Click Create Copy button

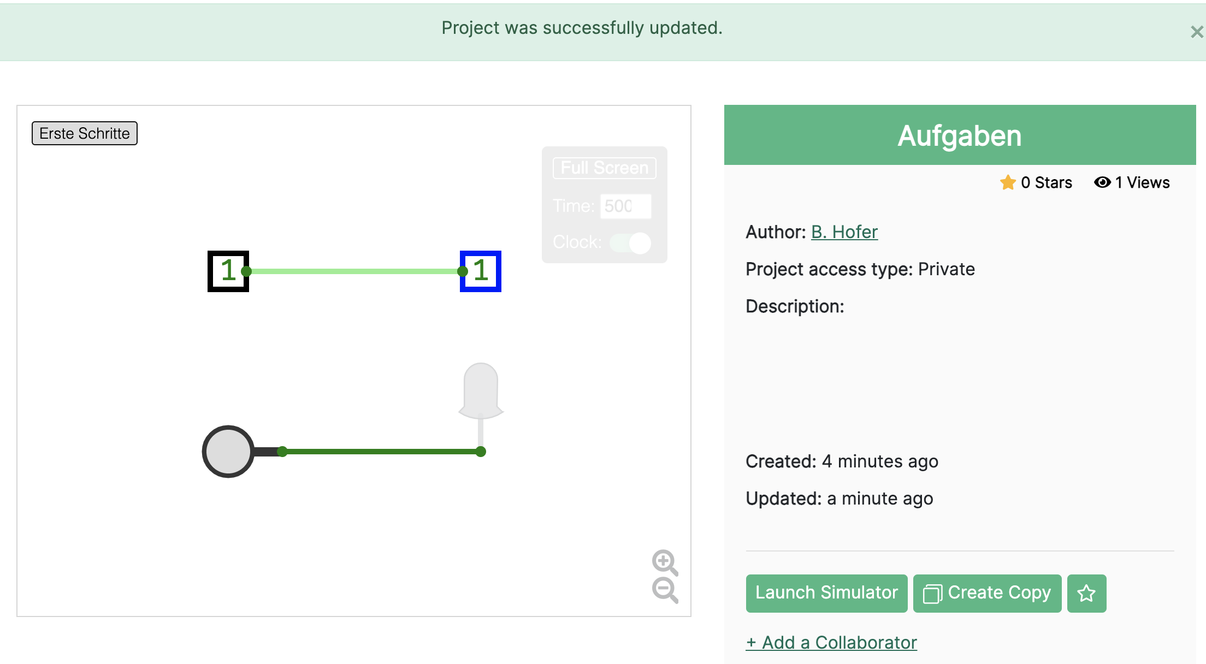click(987, 593)
